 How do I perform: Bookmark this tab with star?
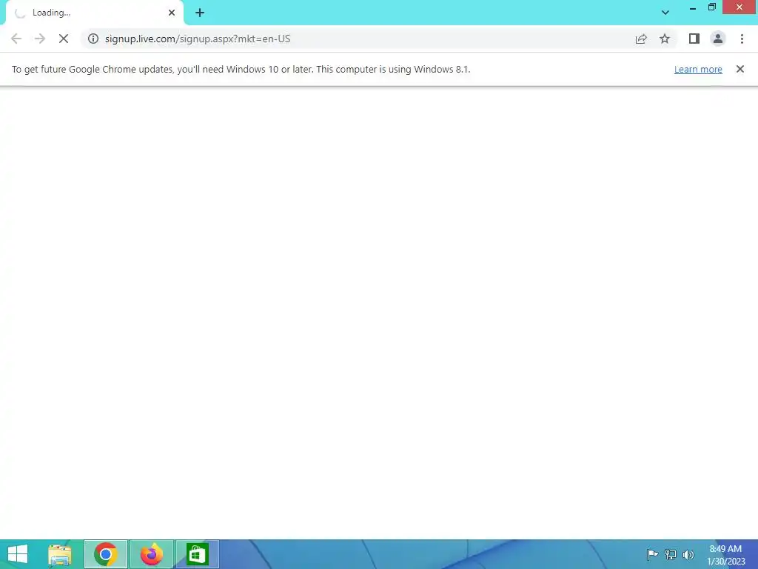coord(665,39)
